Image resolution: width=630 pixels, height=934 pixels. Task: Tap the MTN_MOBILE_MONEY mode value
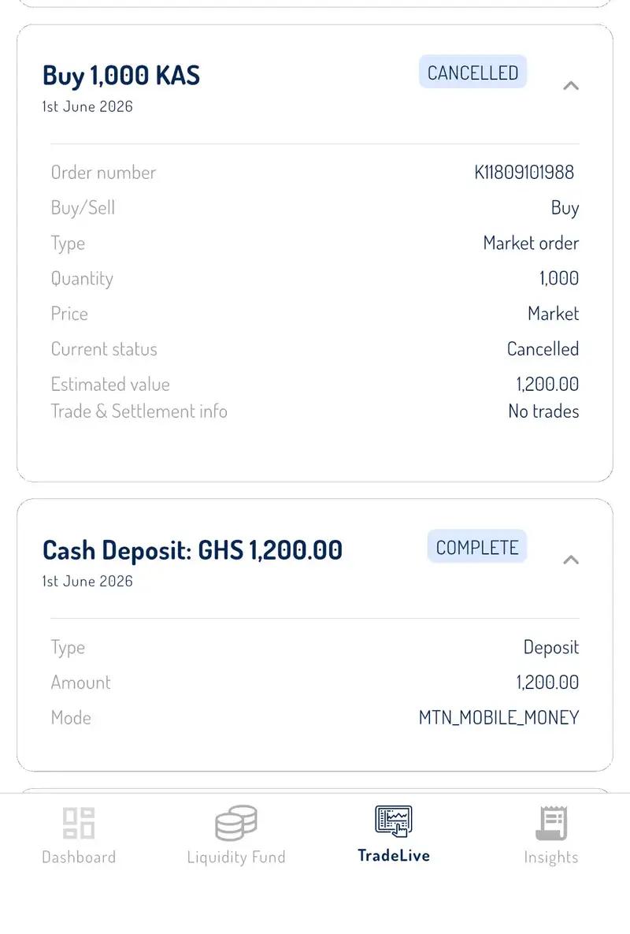coord(499,718)
